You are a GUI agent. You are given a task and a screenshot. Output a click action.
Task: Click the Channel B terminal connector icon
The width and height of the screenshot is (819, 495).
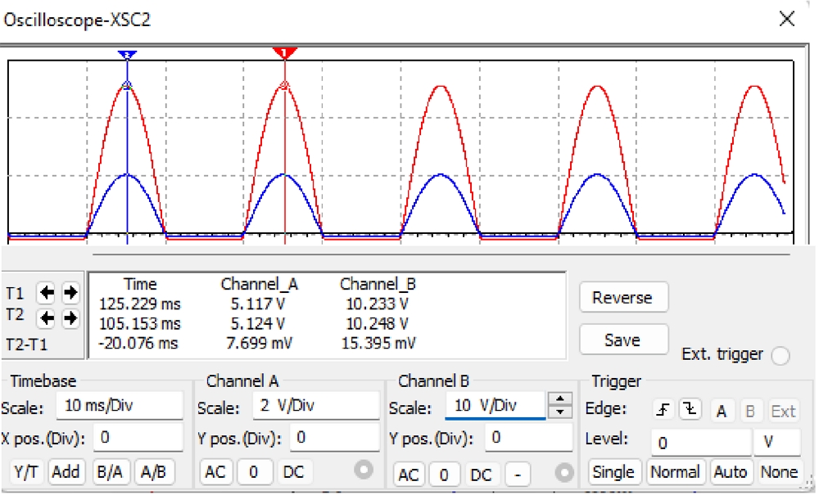click(x=563, y=472)
